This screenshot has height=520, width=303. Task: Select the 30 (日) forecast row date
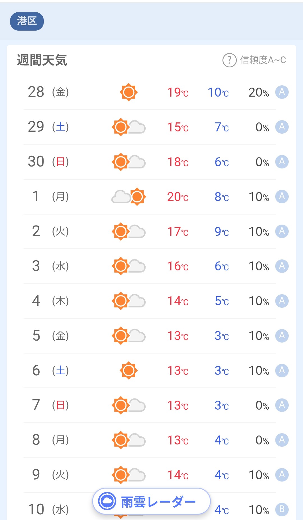tap(48, 162)
